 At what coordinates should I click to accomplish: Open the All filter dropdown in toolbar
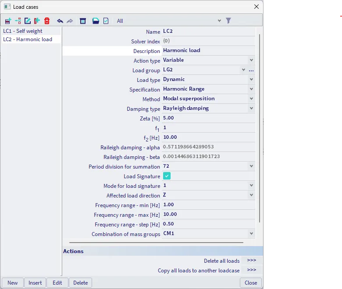click(x=219, y=21)
